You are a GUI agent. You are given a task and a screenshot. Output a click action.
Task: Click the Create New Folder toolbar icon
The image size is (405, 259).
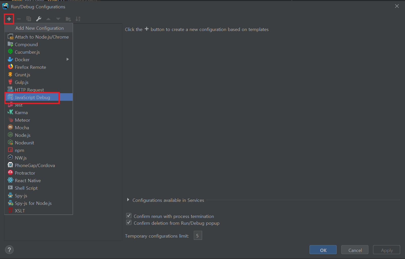click(x=68, y=19)
